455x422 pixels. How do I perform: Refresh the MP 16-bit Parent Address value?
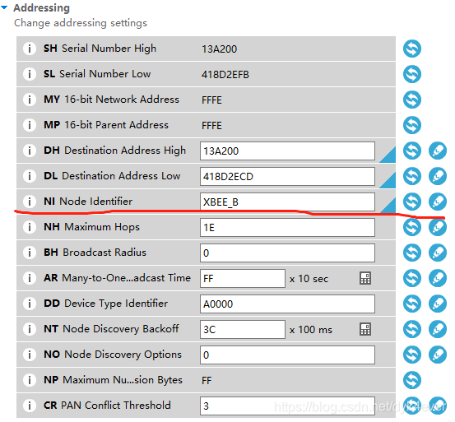click(412, 125)
